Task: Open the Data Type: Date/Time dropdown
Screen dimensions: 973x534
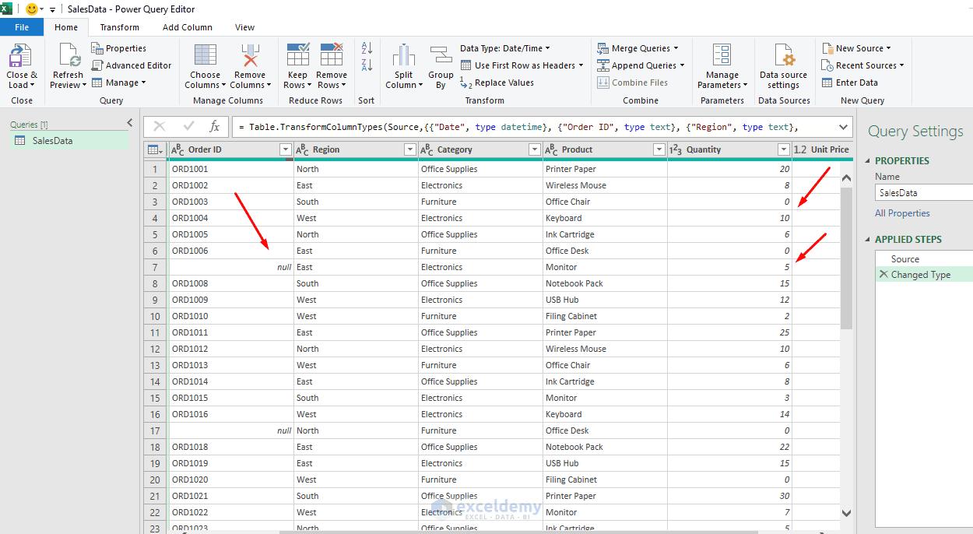Action: coord(505,48)
